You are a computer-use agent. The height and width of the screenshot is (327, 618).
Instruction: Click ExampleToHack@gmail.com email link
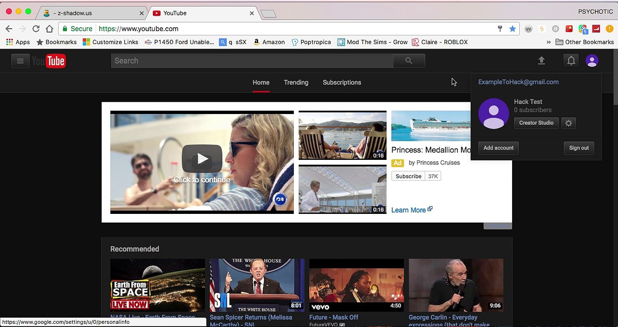518,82
